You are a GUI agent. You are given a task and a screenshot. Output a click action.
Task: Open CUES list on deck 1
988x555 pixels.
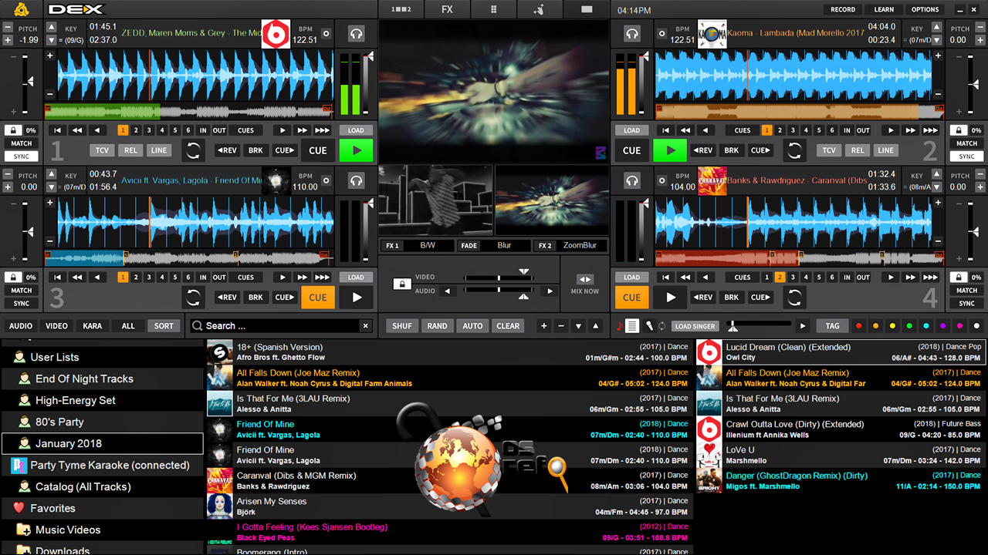(x=245, y=130)
